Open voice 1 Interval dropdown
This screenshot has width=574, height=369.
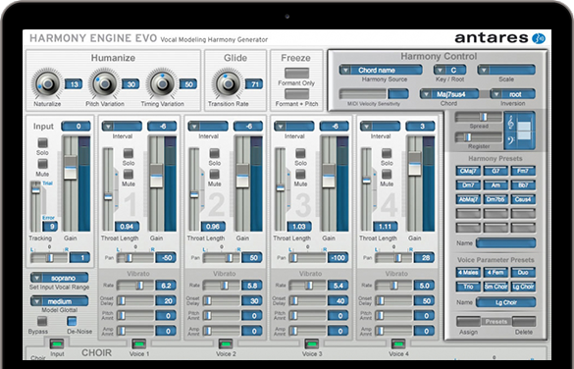pos(122,127)
